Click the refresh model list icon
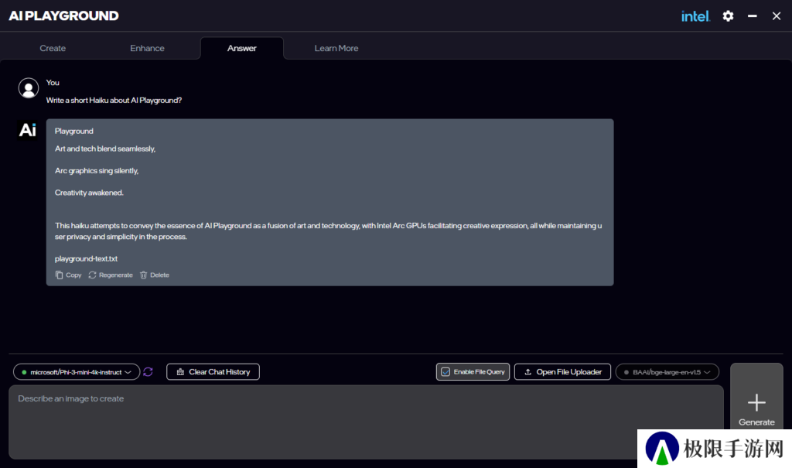This screenshot has width=792, height=468. pyautogui.click(x=148, y=372)
